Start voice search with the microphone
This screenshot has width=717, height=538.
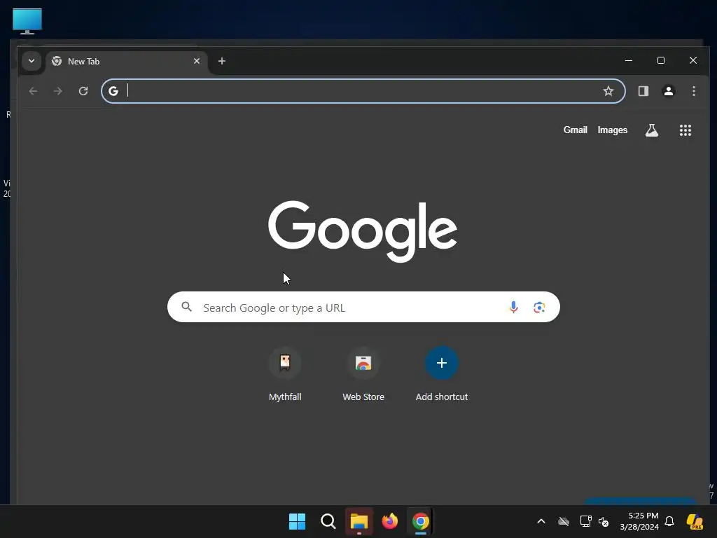(513, 307)
